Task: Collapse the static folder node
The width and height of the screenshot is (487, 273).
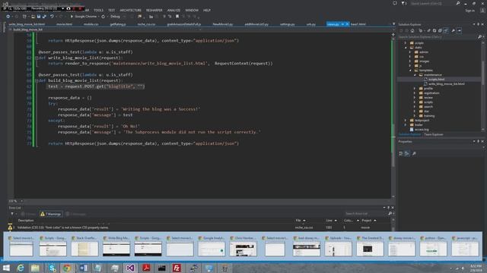Action: pyautogui.click(x=406, y=48)
